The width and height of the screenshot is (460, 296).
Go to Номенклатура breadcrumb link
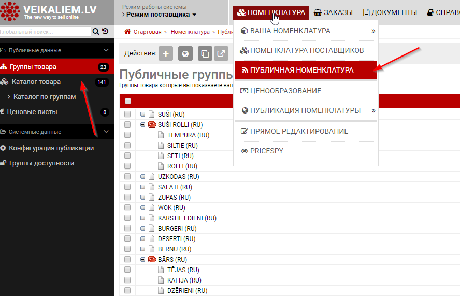[x=190, y=32]
